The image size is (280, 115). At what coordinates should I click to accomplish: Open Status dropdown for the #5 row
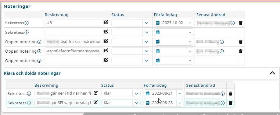tap(131, 23)
